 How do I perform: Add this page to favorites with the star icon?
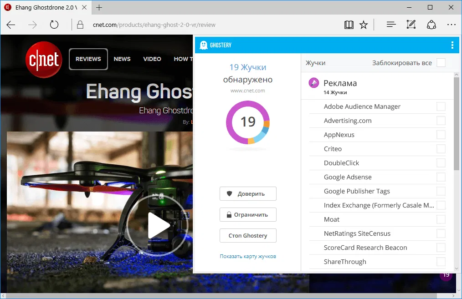coord(364,25)
